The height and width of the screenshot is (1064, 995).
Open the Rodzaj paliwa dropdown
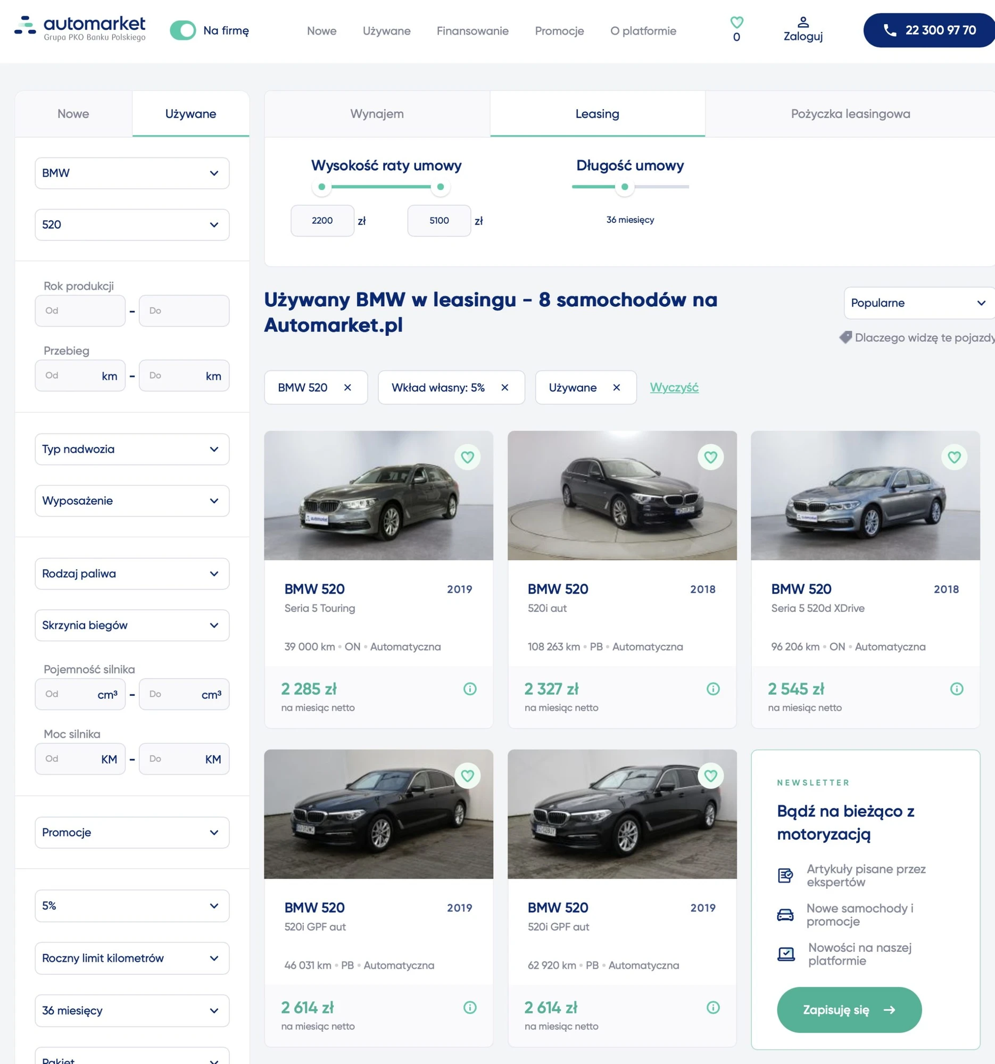click(132, 573)
